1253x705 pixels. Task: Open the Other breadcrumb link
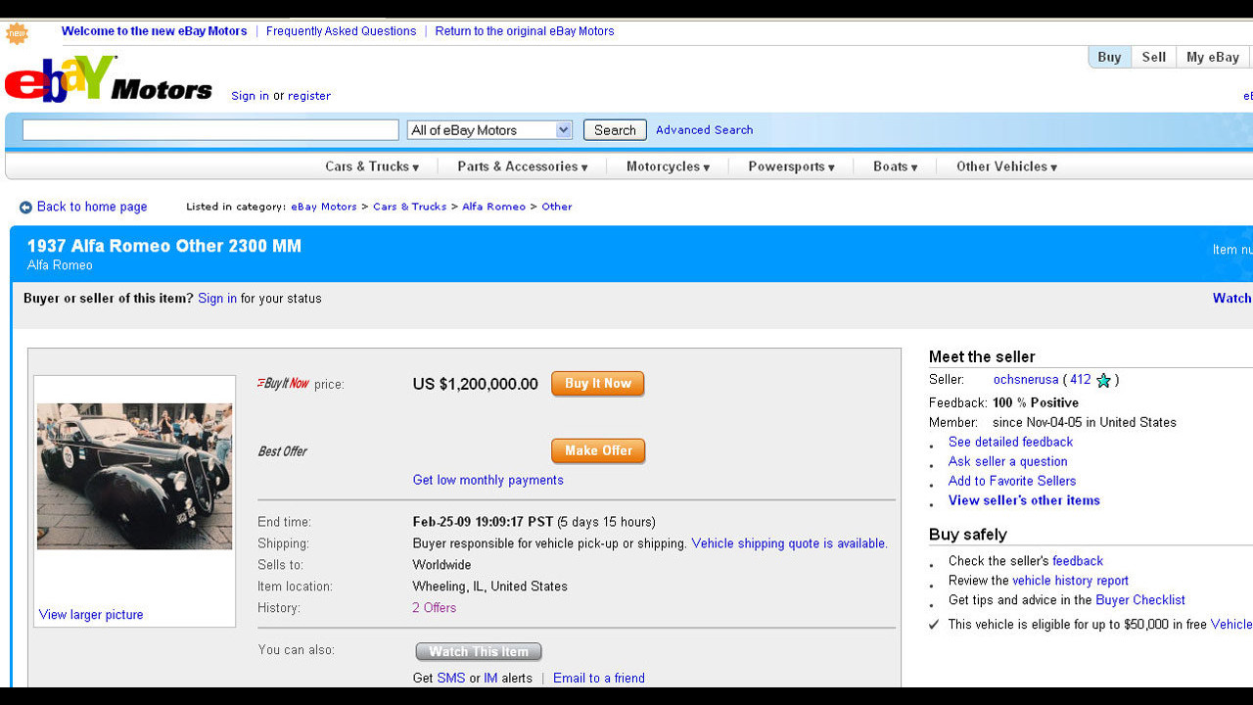[x=557, y=207]
